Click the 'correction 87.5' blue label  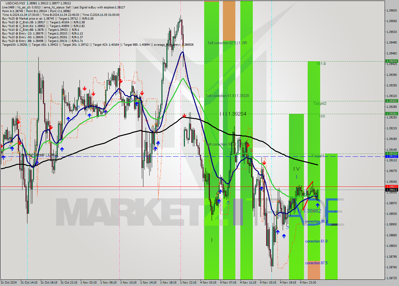coord(316,263)
